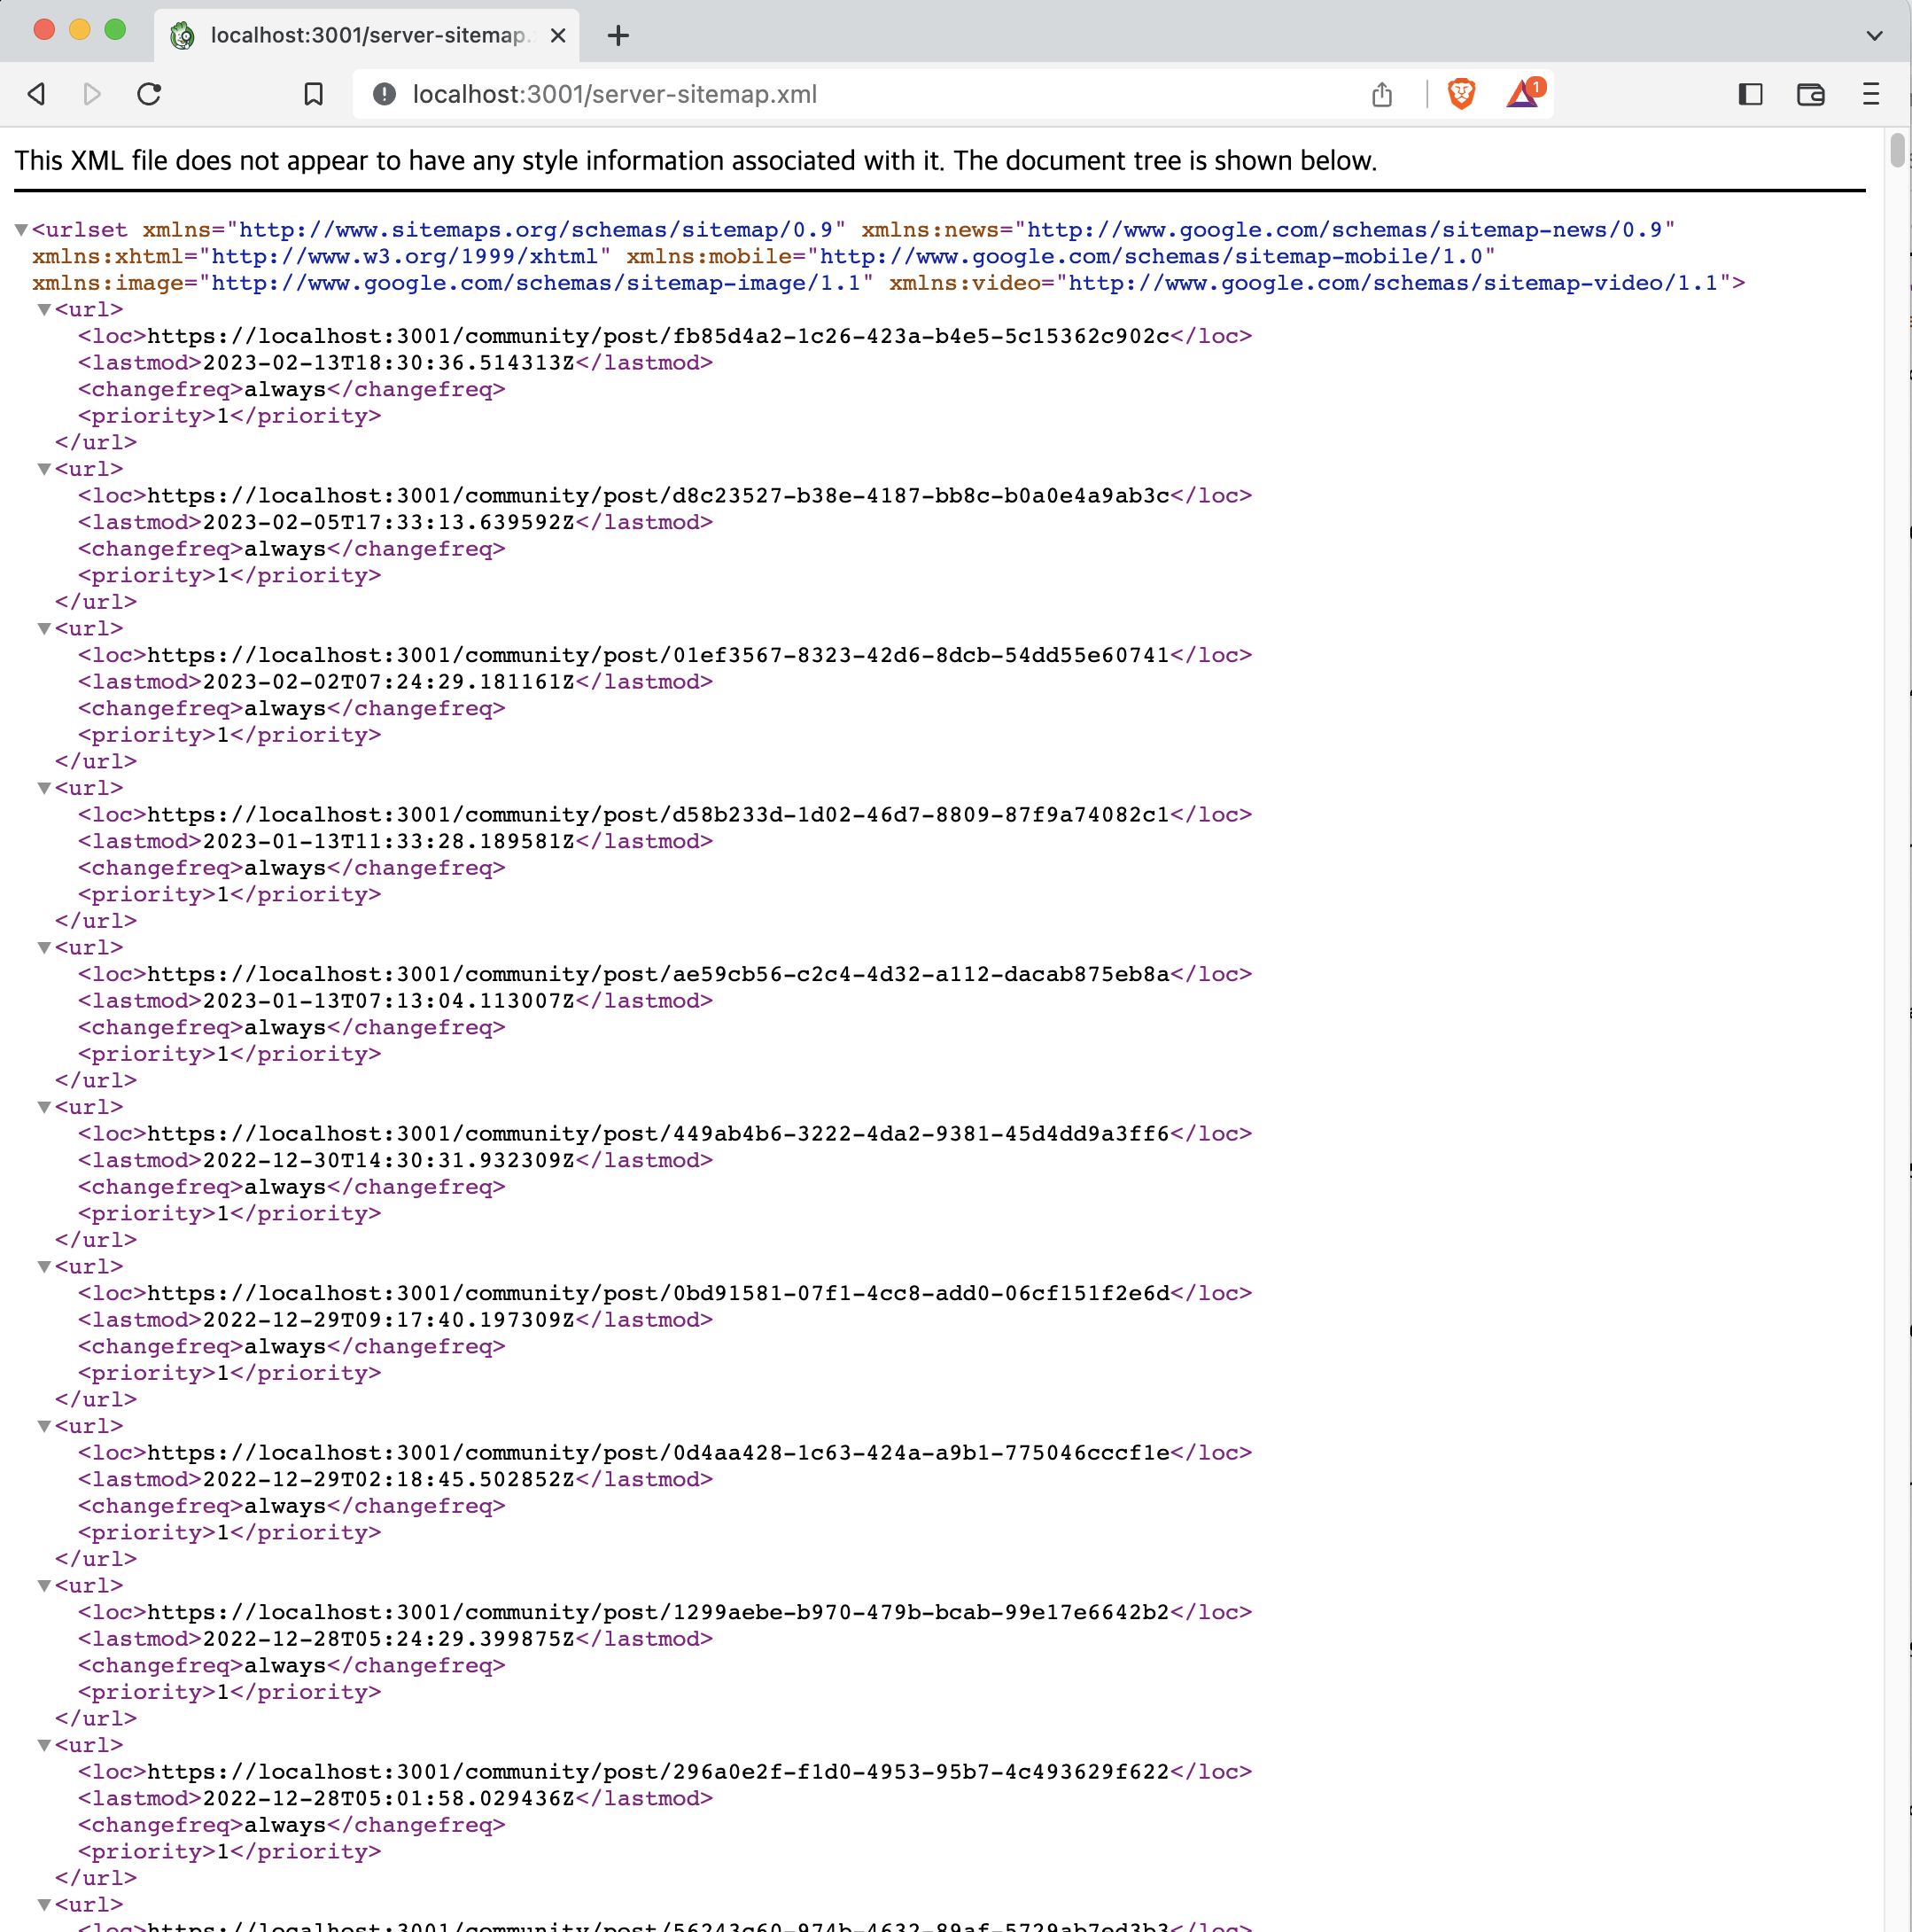
Task: Click the reload page icon
Action: 149,94
